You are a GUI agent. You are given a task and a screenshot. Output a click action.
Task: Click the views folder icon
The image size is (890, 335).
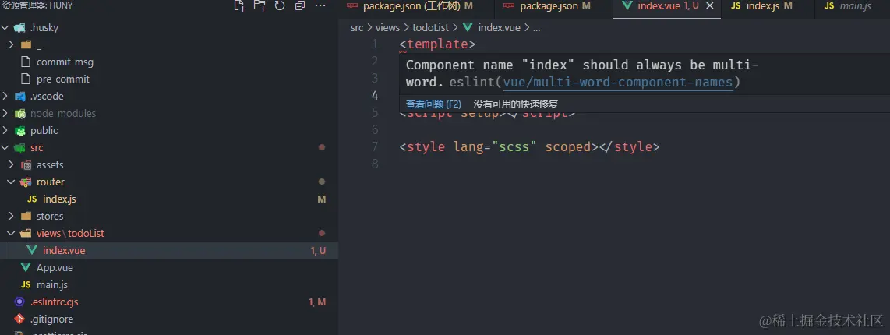click(x=26, y=234)
